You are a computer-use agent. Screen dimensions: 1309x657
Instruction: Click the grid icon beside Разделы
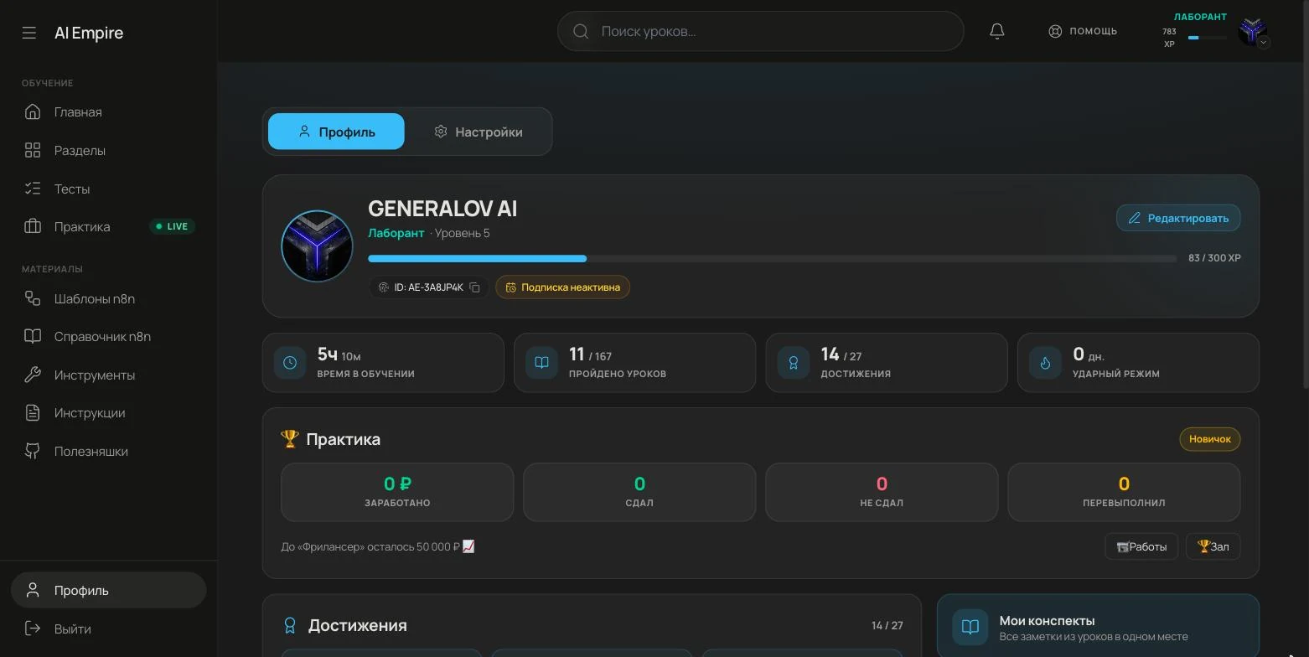33,150
